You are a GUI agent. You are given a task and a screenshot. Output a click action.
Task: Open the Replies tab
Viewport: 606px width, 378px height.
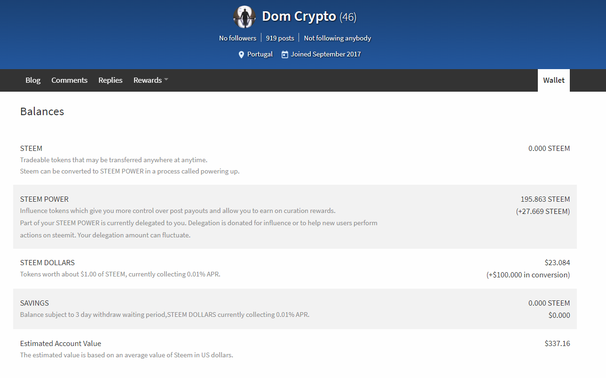click(x=110, y=80)
